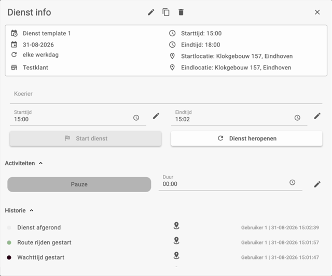Open time picker clock in Starttijd field

click(136, 118)
